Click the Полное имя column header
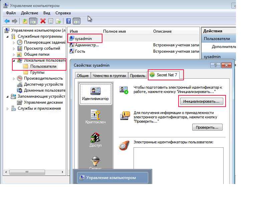The width and height of the screenshot is (267, 200). [x=126, y=31]
